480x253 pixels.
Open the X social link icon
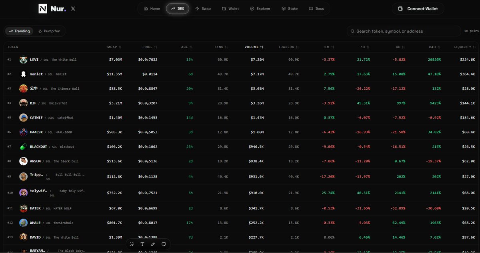[73, 8]
